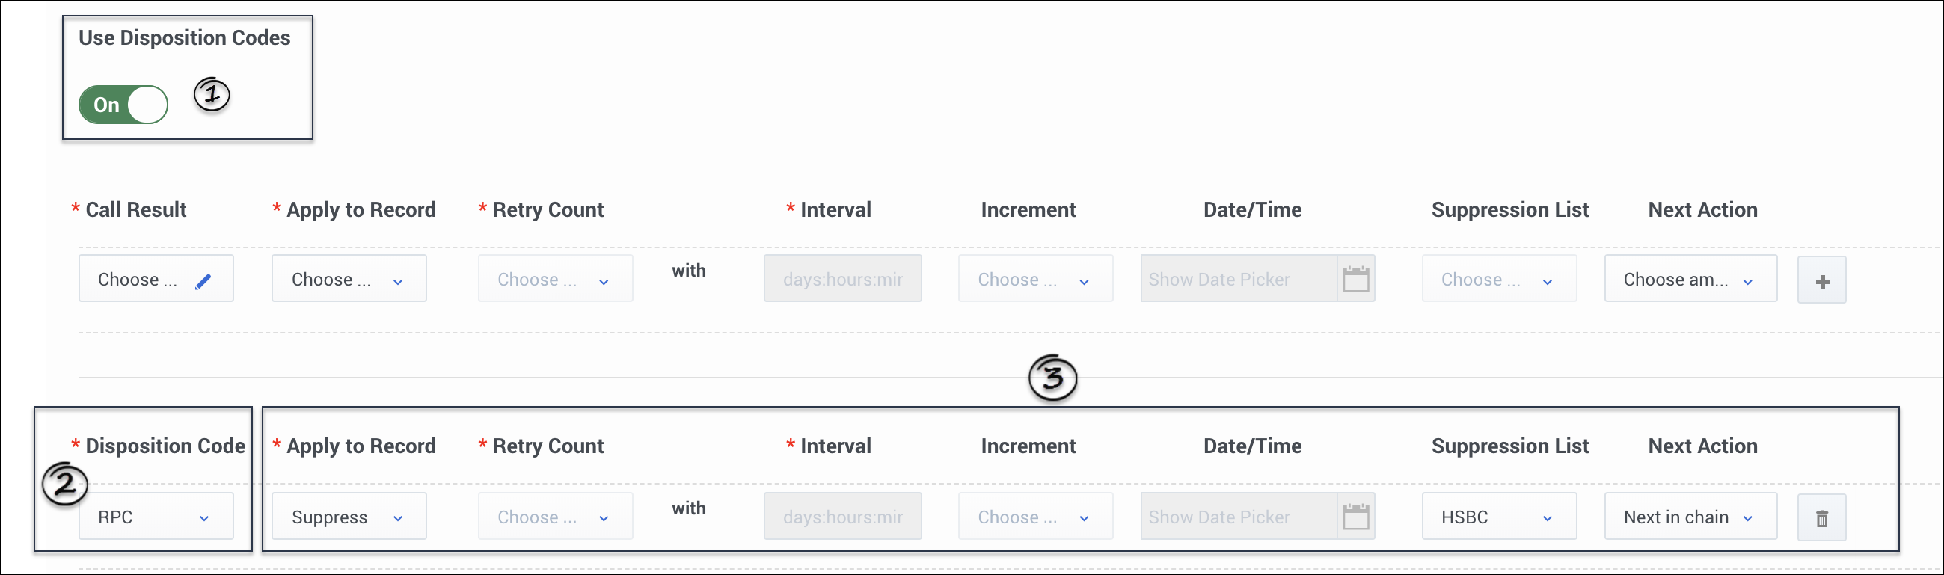Click the RPC row Interval input field
The image size is (1944, 575).
click(x=842, y=517)
